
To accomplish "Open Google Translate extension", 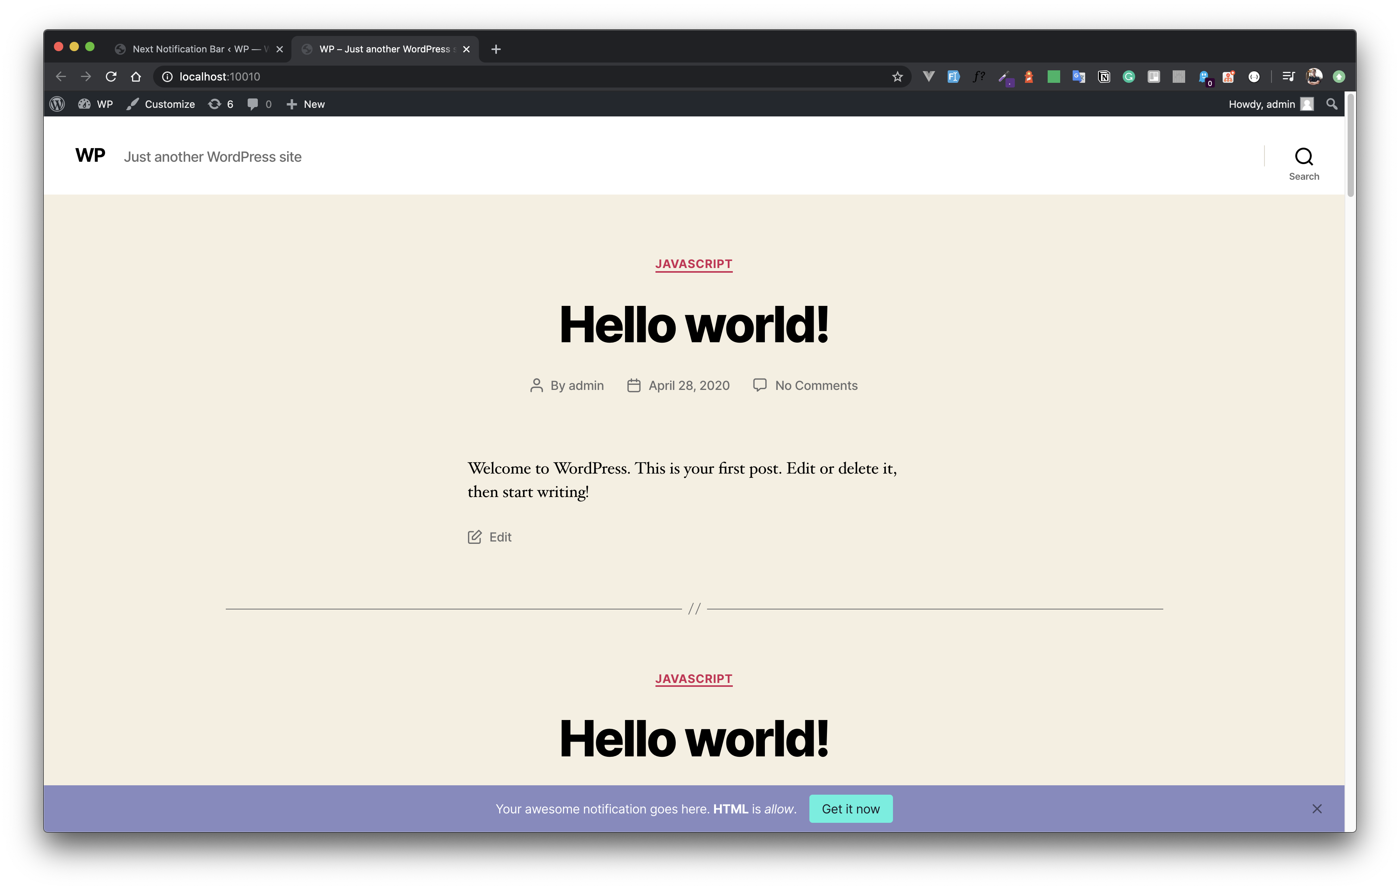I will click(x=1079, y=77).
